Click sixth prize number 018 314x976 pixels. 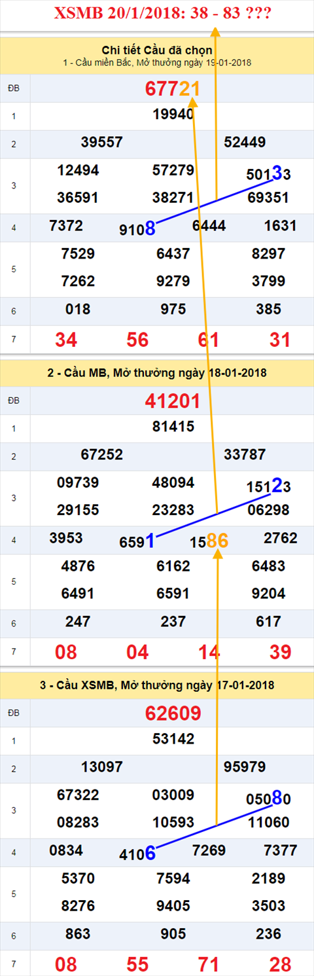(x=78, y=309)
